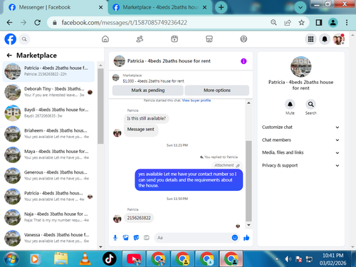Open the Facebook notifications bell
This screenshot has width=356, height=267.
click(x=325, y=39)
